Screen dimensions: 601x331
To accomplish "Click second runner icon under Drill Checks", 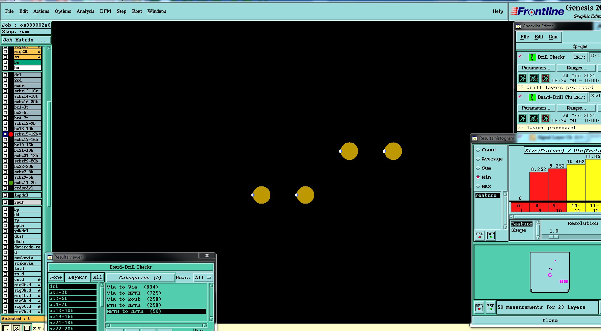I will [x=534, y=79].
